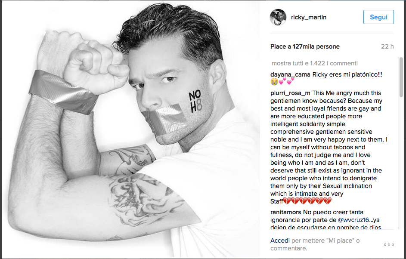Click the broken hearts emoji row
This screenshot has height=259, width=406.
pyautogui.click(x=307, y=201)
